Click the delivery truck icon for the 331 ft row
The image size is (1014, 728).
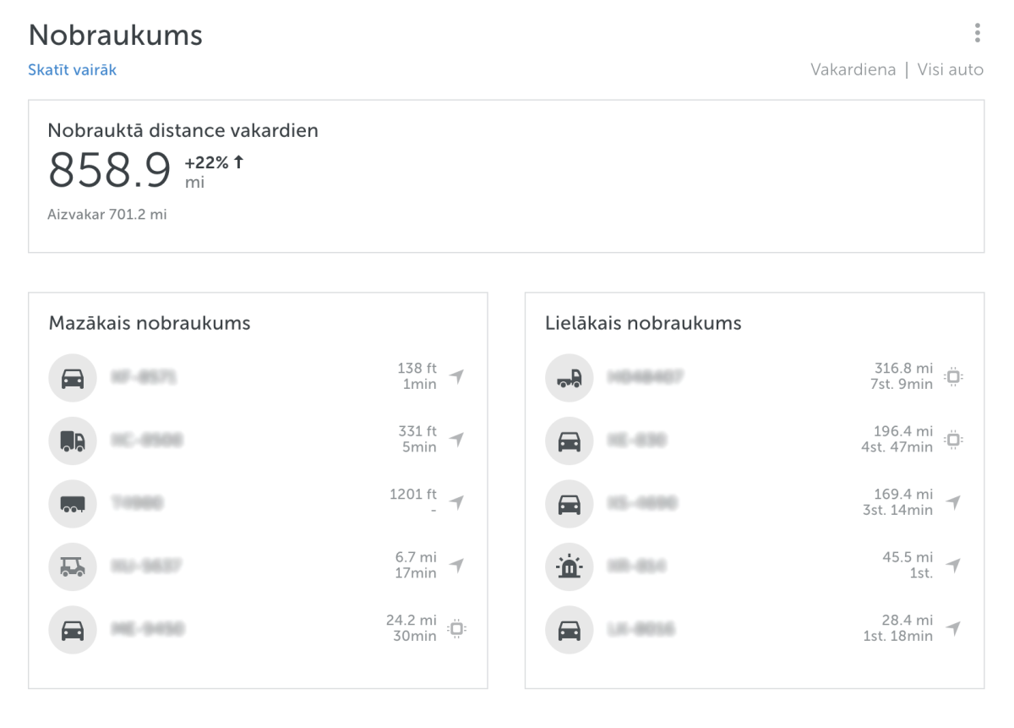(73, 441)
